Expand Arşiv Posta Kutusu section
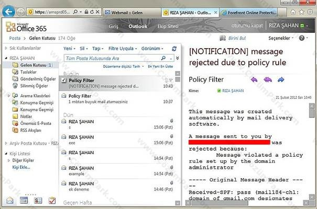317x209 pixels. click(x=6, y=143)
